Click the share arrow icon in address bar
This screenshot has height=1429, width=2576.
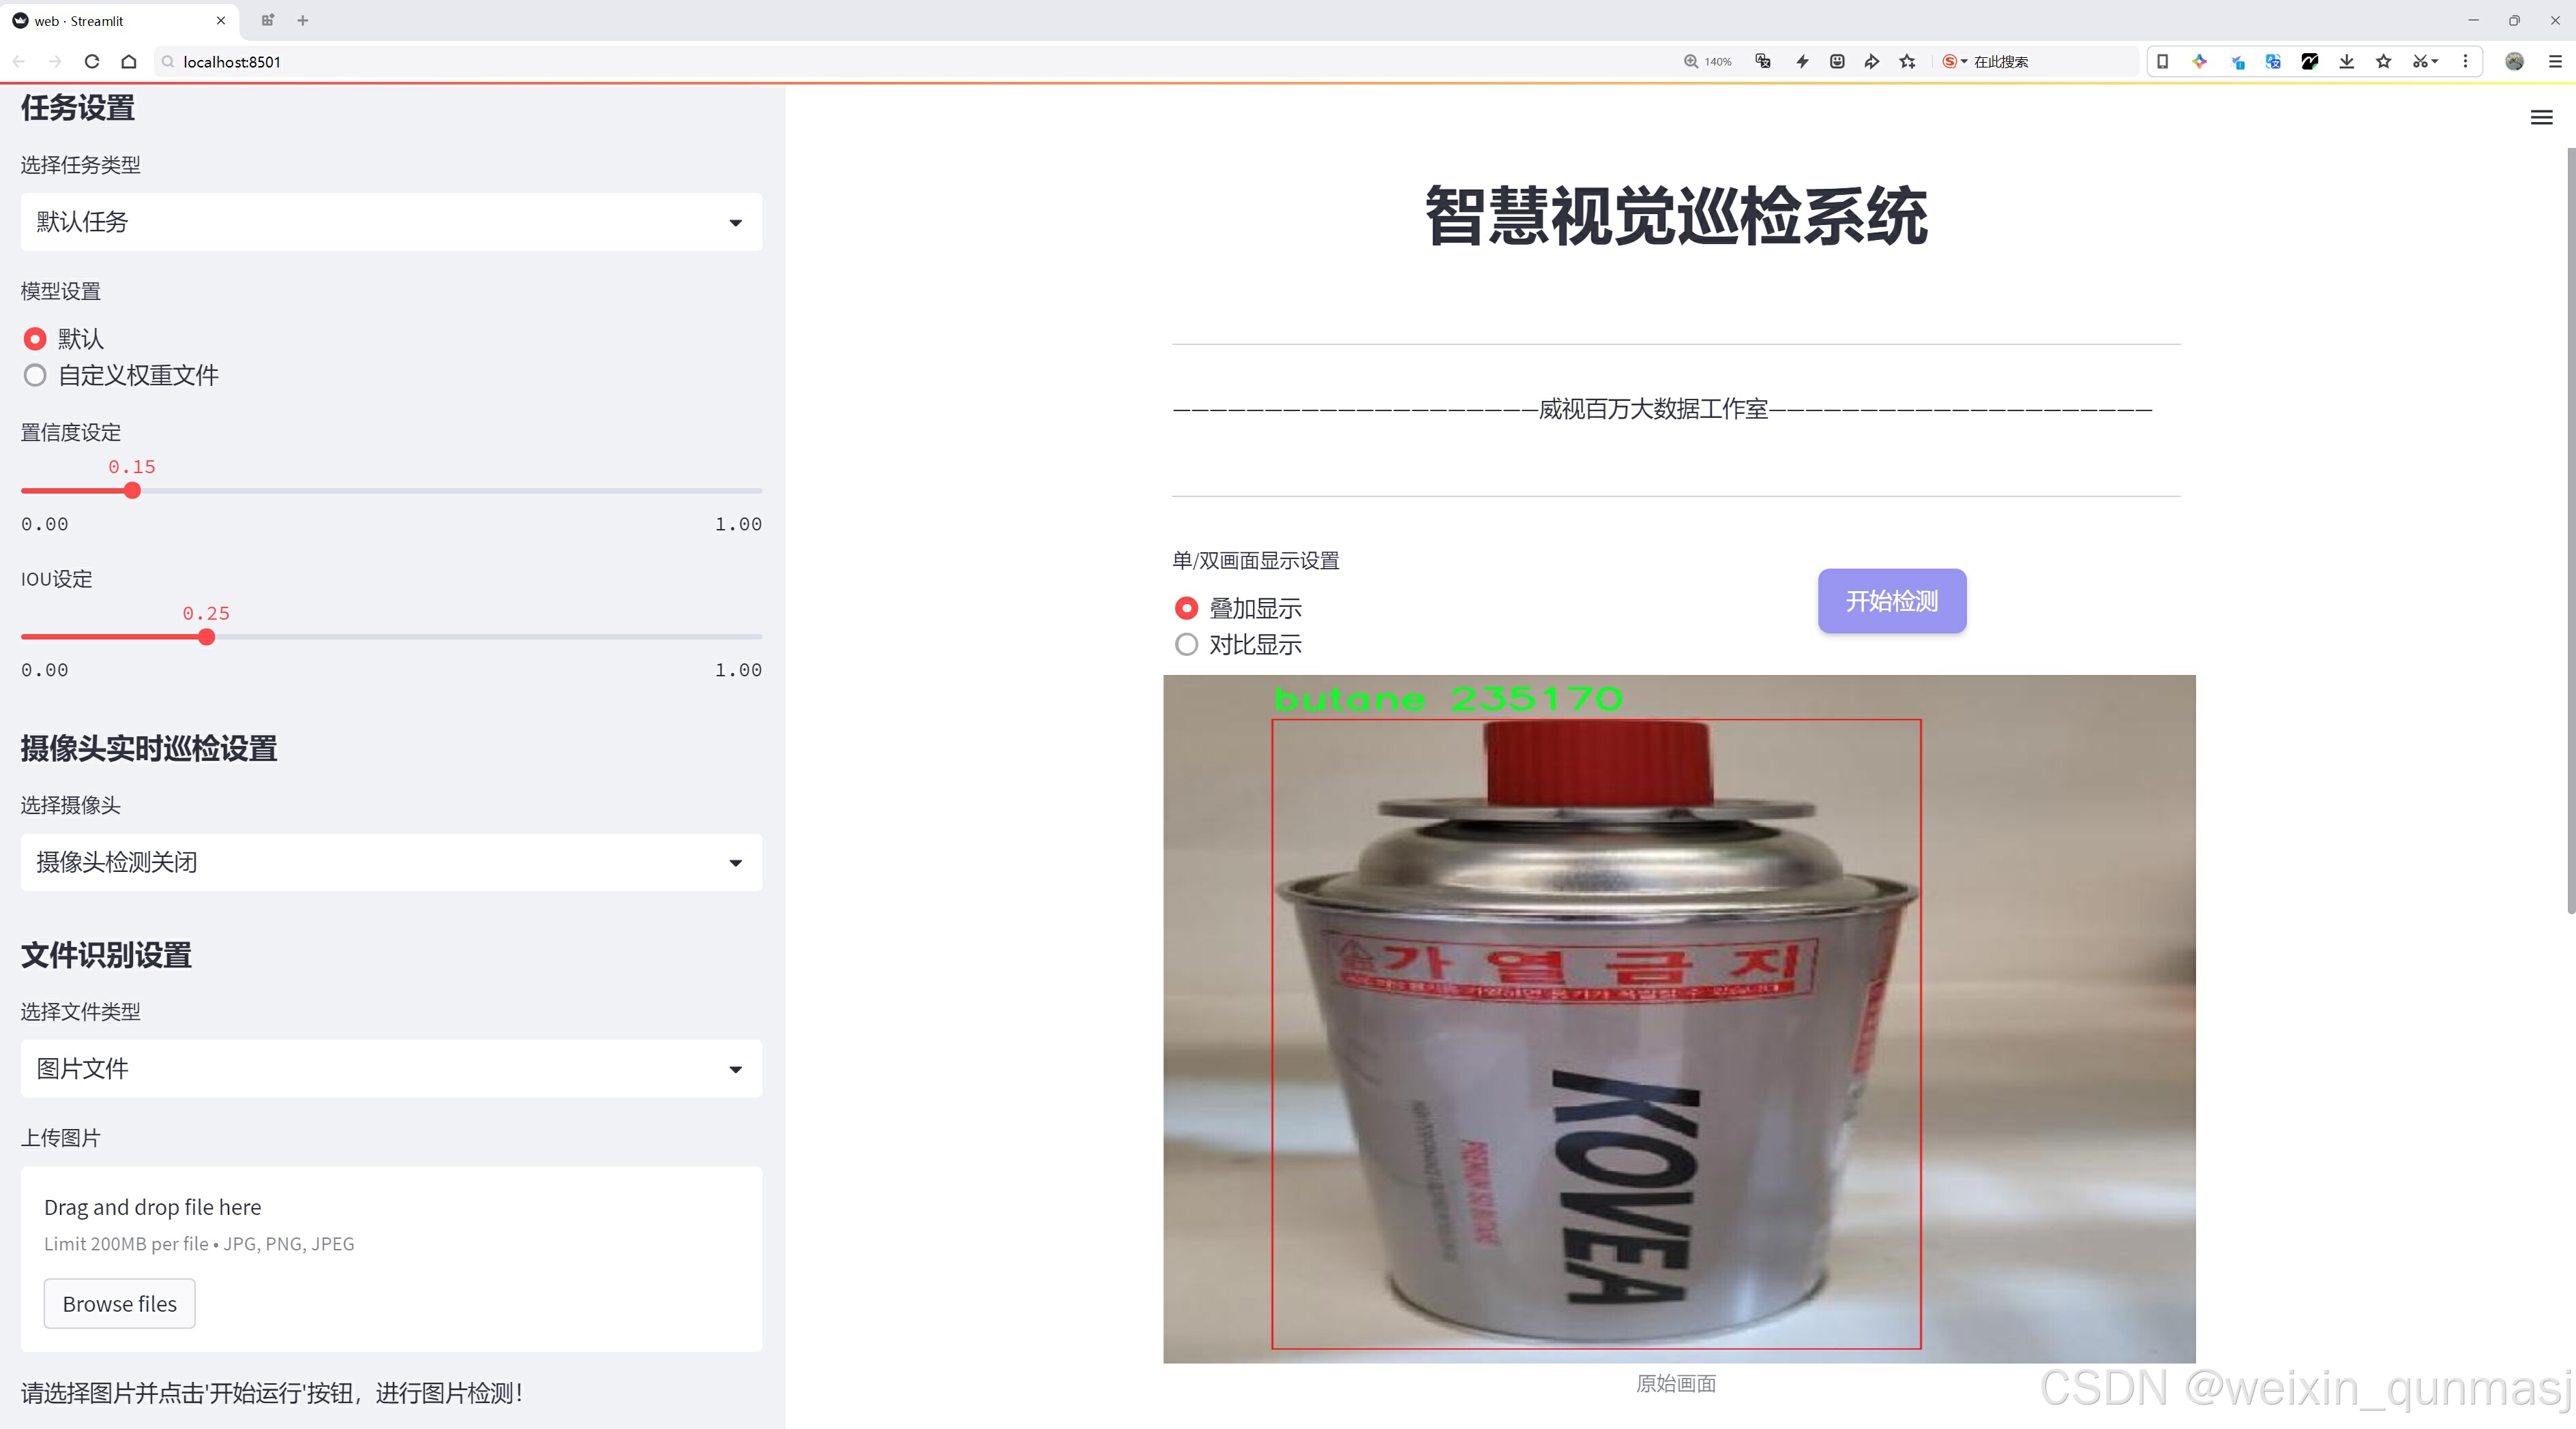click(1872, 62)
